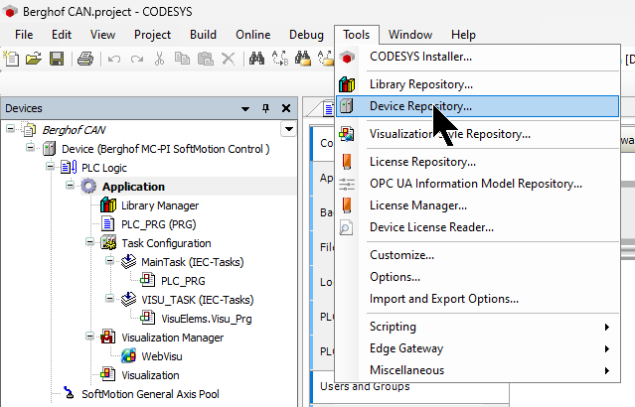Click the Print toolbar icon

(x=85, y=59)
